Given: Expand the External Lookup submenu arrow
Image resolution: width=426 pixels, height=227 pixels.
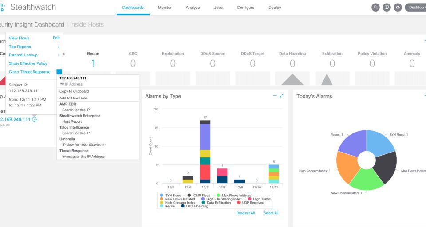Looking at the screenshot, I should coord(59,55).
